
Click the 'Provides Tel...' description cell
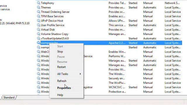point(117,3)
